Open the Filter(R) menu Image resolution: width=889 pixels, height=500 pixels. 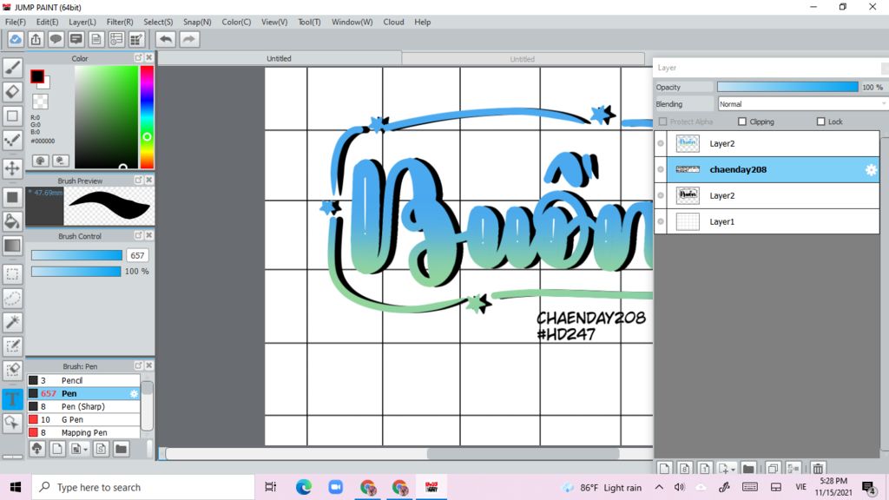coord(120,22)
